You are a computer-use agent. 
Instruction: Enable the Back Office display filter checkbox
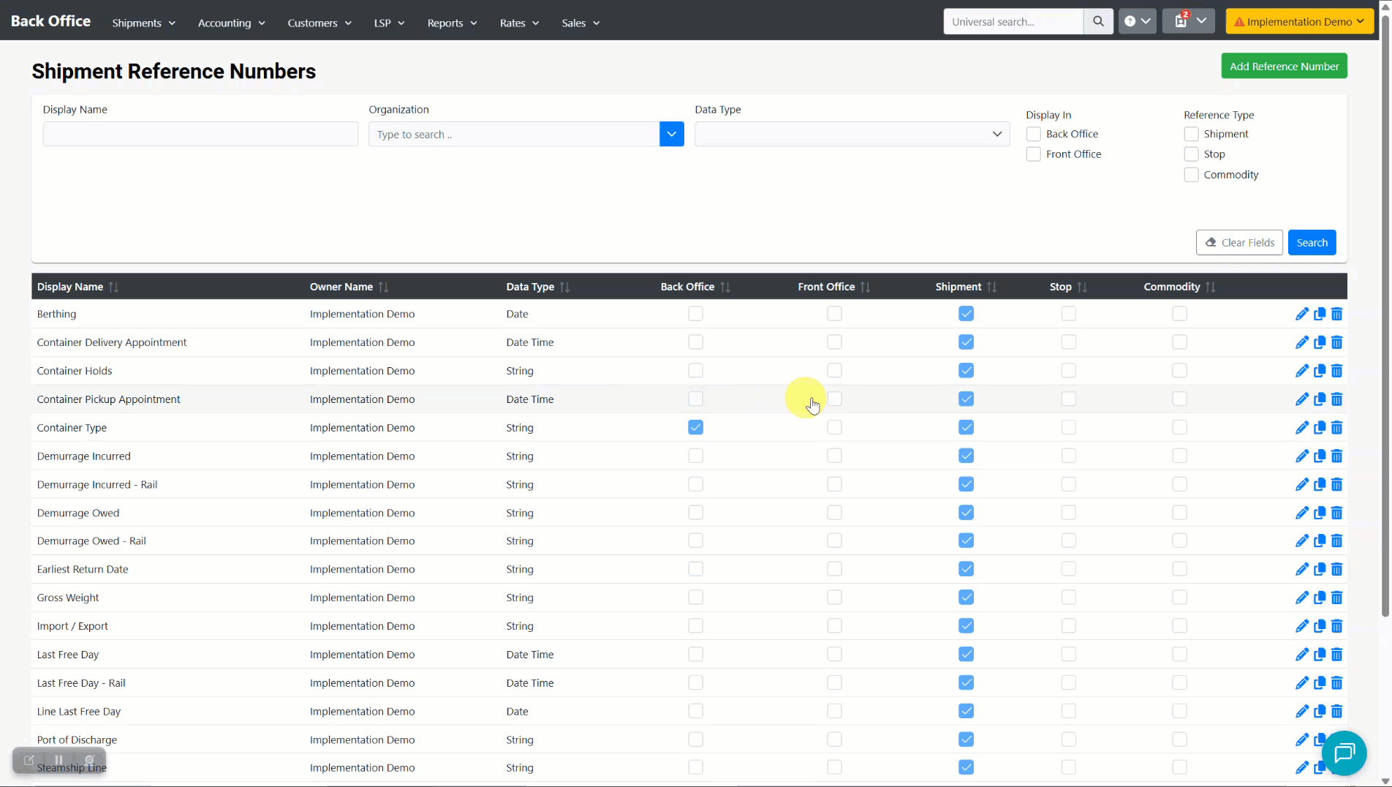1033,134
